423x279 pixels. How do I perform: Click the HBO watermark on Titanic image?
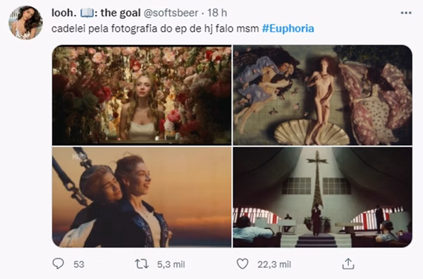pyautogui.click(x=77, y=156)
